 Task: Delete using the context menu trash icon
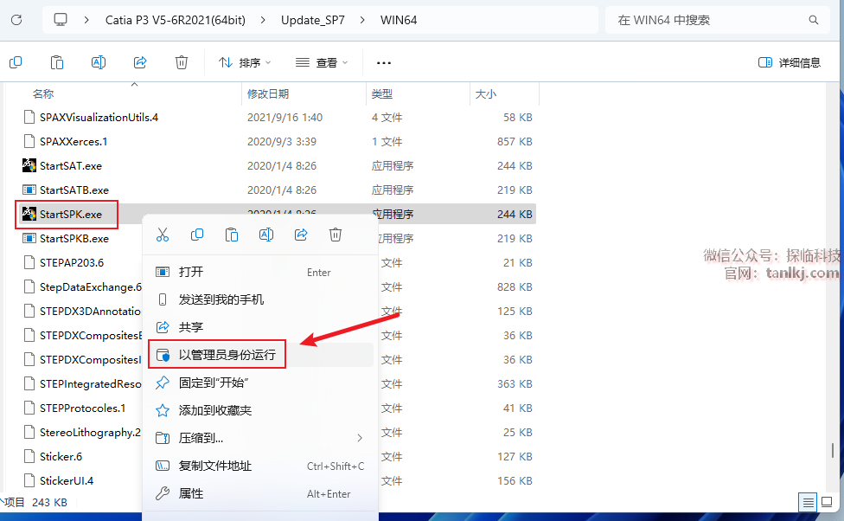(x=336, y=235)
